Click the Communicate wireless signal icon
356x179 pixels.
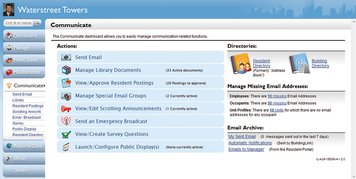click(9, 86)
